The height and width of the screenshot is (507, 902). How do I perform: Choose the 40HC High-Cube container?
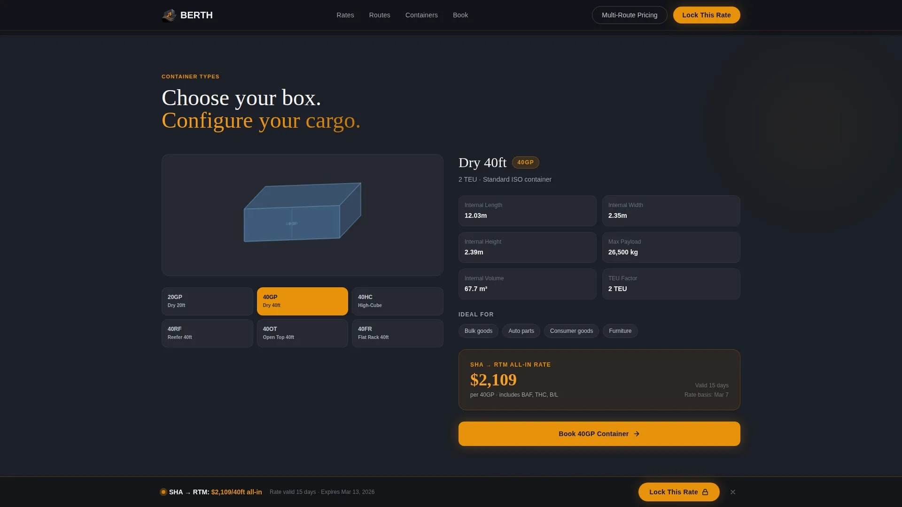[x=397, y=301]
